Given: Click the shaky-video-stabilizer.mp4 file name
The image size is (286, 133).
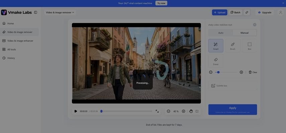Looking at the screenshot, I should point(220,25).
